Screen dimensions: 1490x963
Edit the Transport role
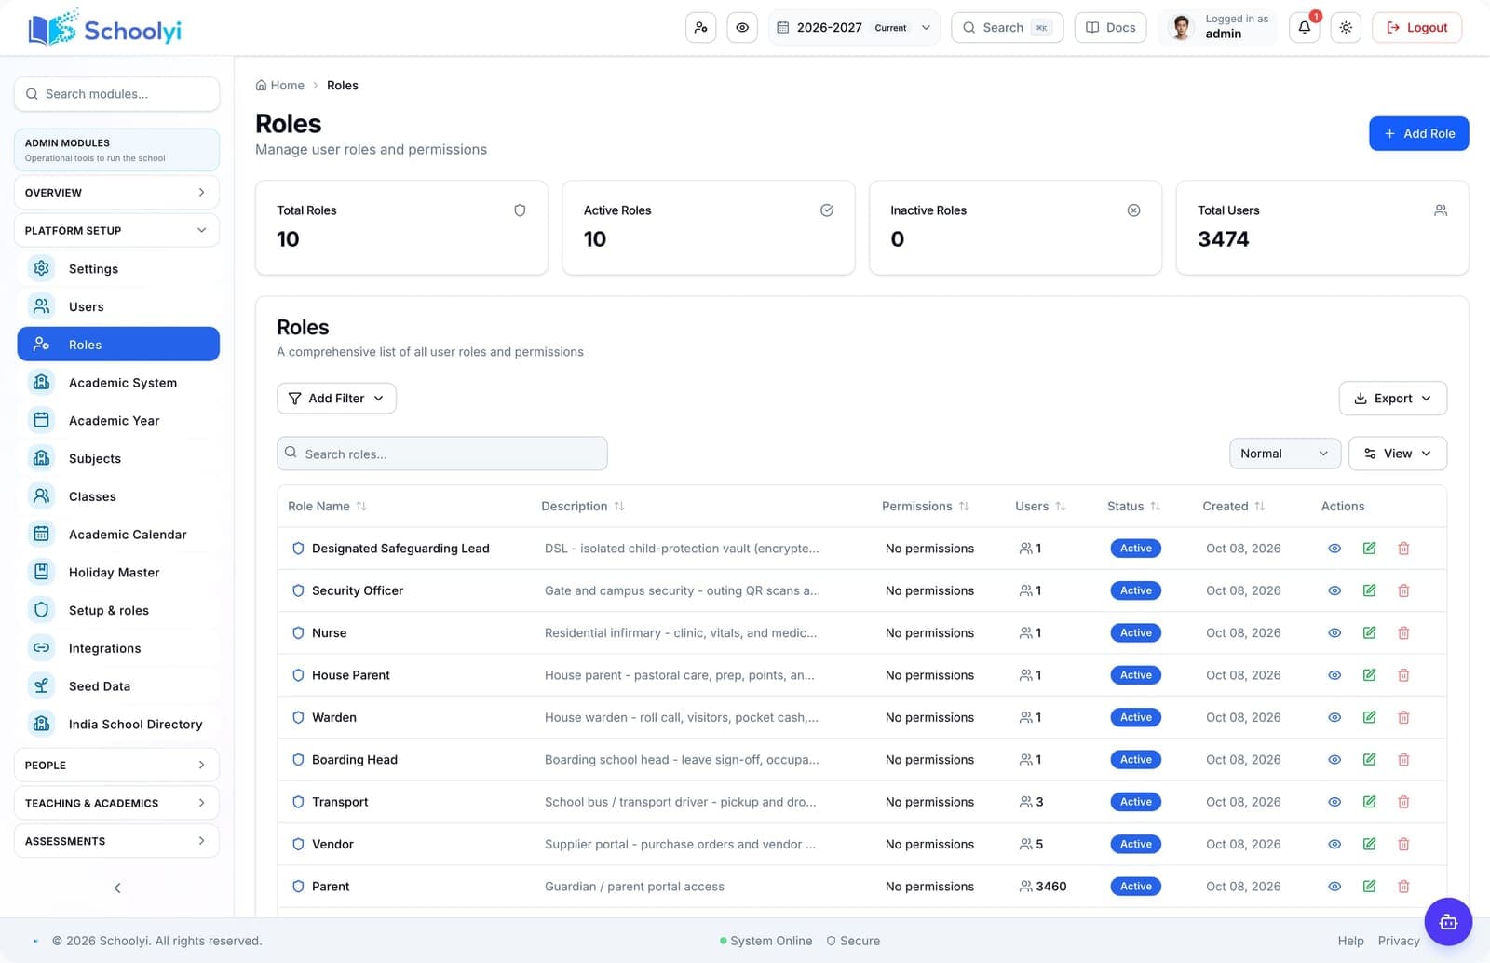pos(1369,802)
